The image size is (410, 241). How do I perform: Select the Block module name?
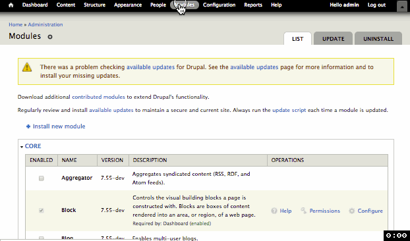(x=69, y=210)
